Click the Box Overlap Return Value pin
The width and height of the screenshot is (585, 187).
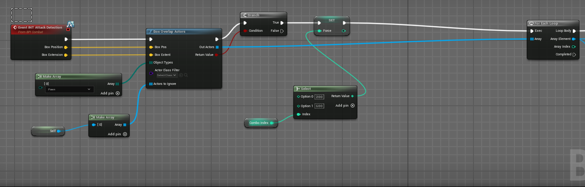pyautogui.click(x=217, y=55)
